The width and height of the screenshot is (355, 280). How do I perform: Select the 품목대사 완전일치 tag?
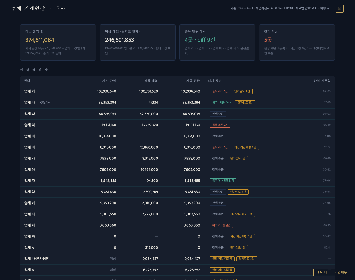[x=223, y=181]
